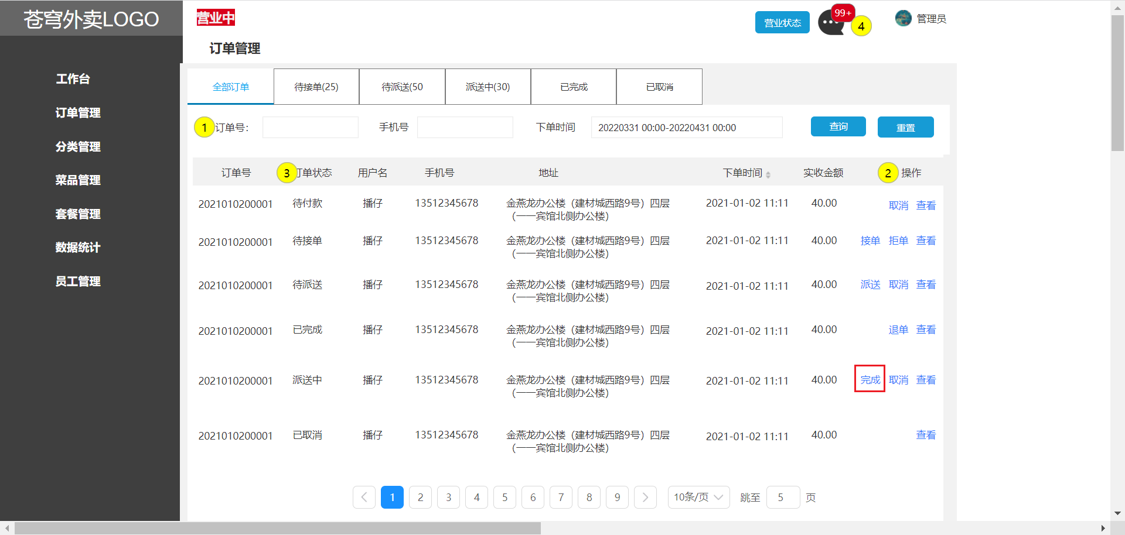The height and width of the screenshot is (535, 1125).
Task: Open the 10条/页 page size dropdown
Action: [x=698, y=498]
